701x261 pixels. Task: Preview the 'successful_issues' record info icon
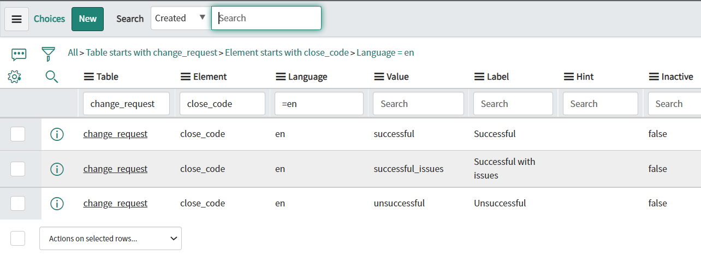(57, 169)
